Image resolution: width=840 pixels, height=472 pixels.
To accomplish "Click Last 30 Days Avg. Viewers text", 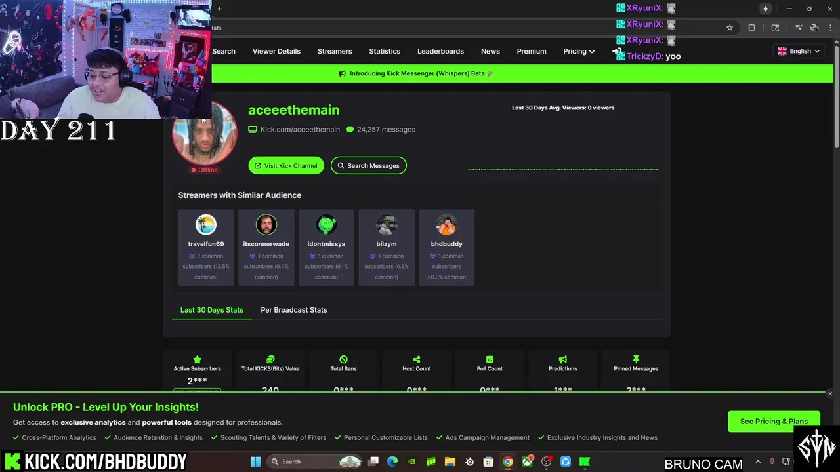I will (563, 108).
